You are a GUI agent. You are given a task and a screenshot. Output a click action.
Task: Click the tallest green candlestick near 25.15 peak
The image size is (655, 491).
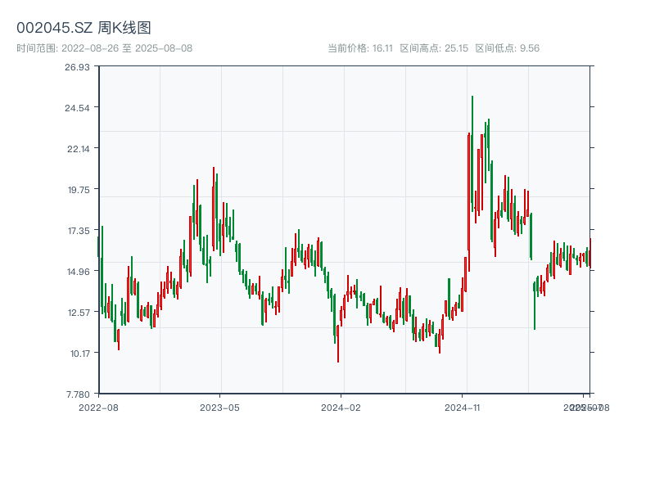pyautogui.click(x=472, y=154)
